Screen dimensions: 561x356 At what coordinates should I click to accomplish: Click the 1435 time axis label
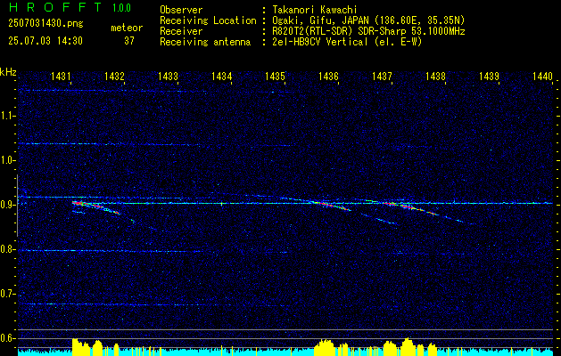coord(275,76)
